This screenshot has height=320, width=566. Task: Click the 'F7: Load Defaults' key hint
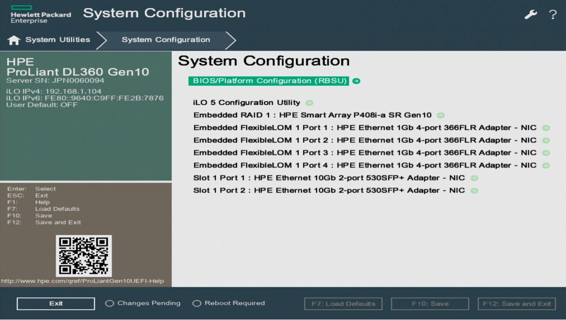tap(43, 209)
